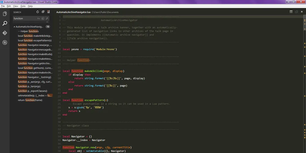
Task: Clear the search results list
Action: 49,12
